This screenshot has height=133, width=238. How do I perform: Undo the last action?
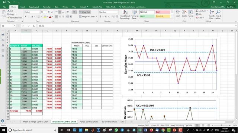pyautogui.click(x=9, y=2)
